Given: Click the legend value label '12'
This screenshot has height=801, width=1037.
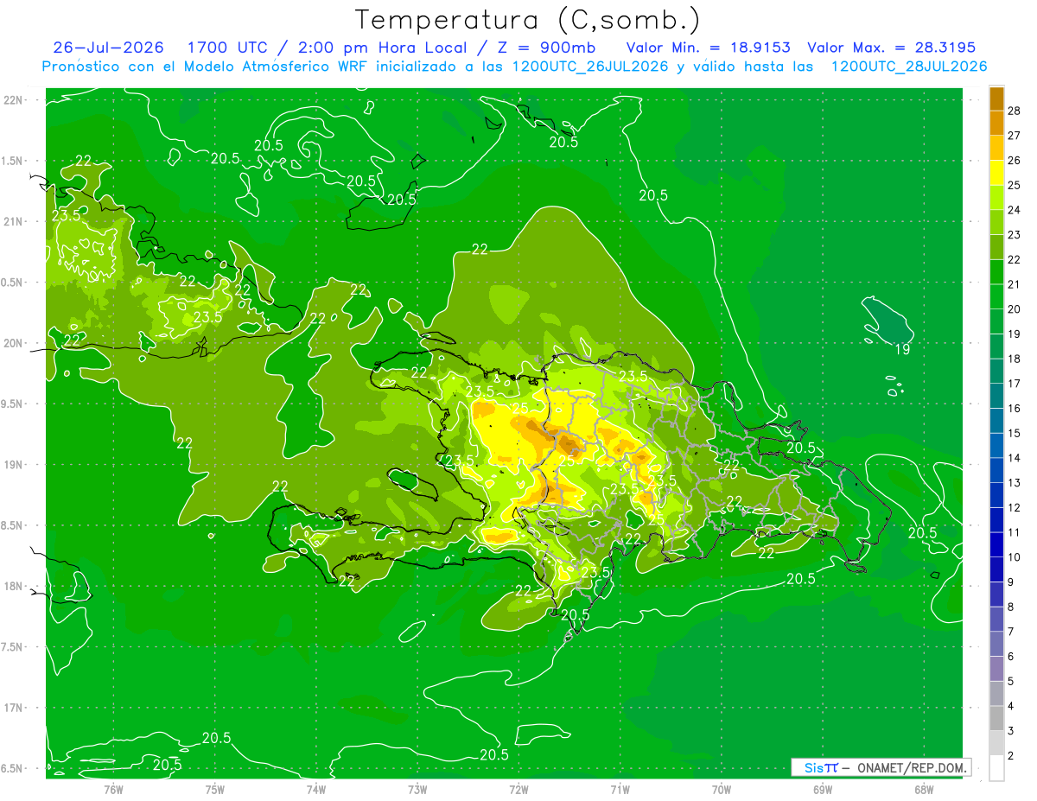Looking at the screenshot, I should click(x=1015, y=508).
